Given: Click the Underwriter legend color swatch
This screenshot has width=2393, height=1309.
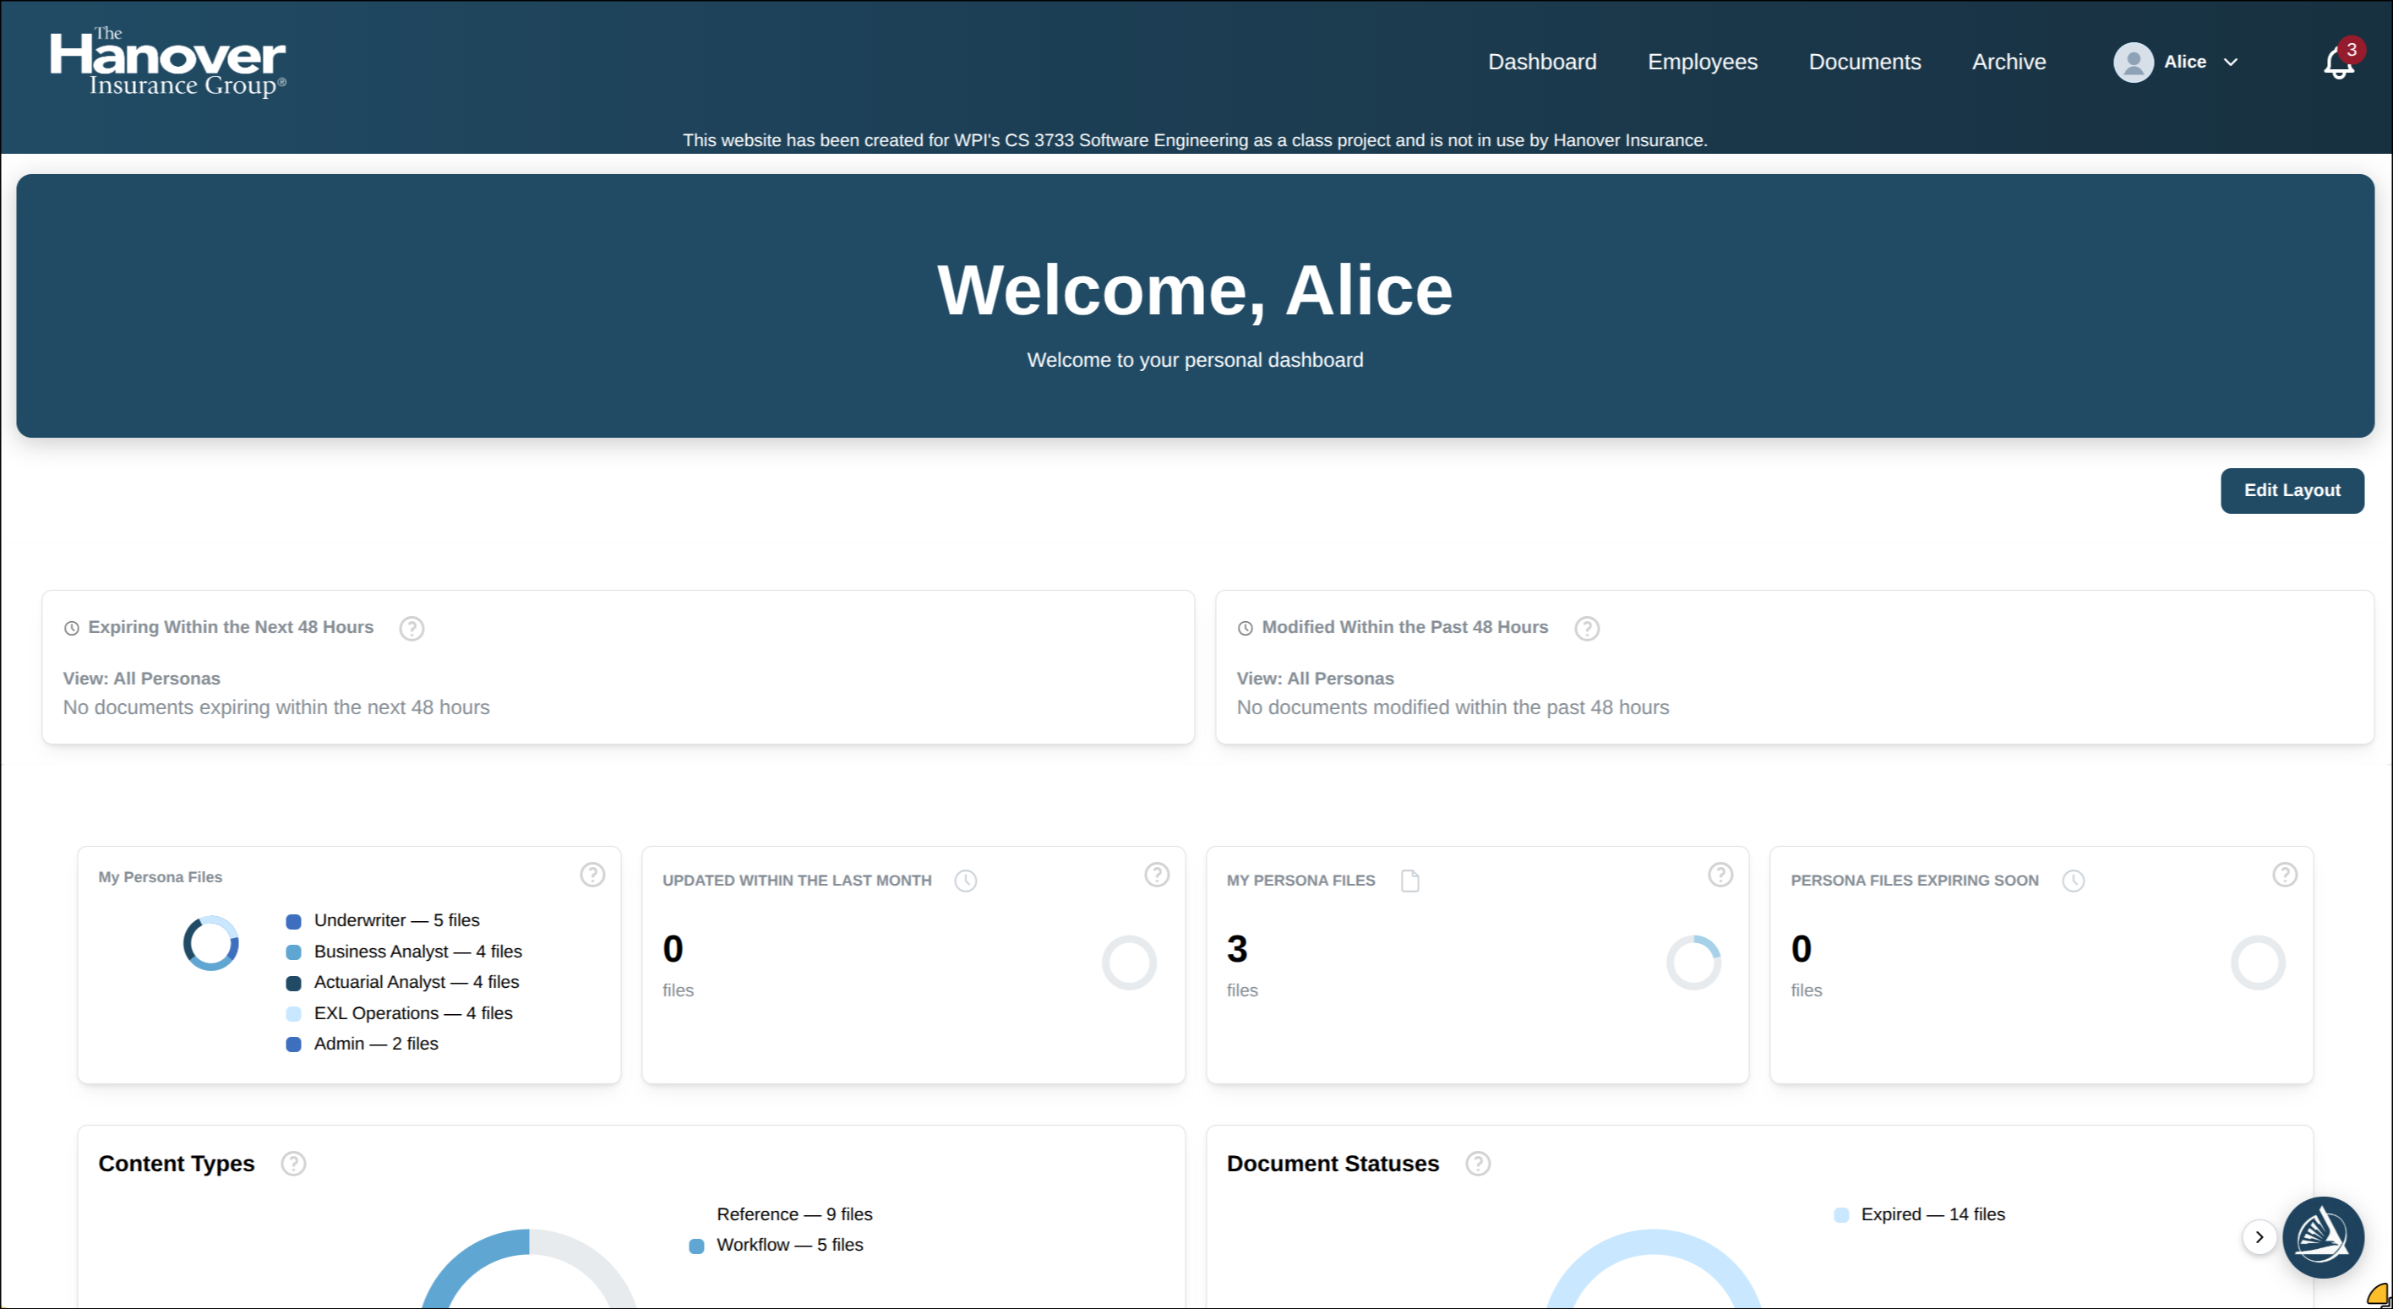Looking at the screenshot, I should tap(293, 922).
